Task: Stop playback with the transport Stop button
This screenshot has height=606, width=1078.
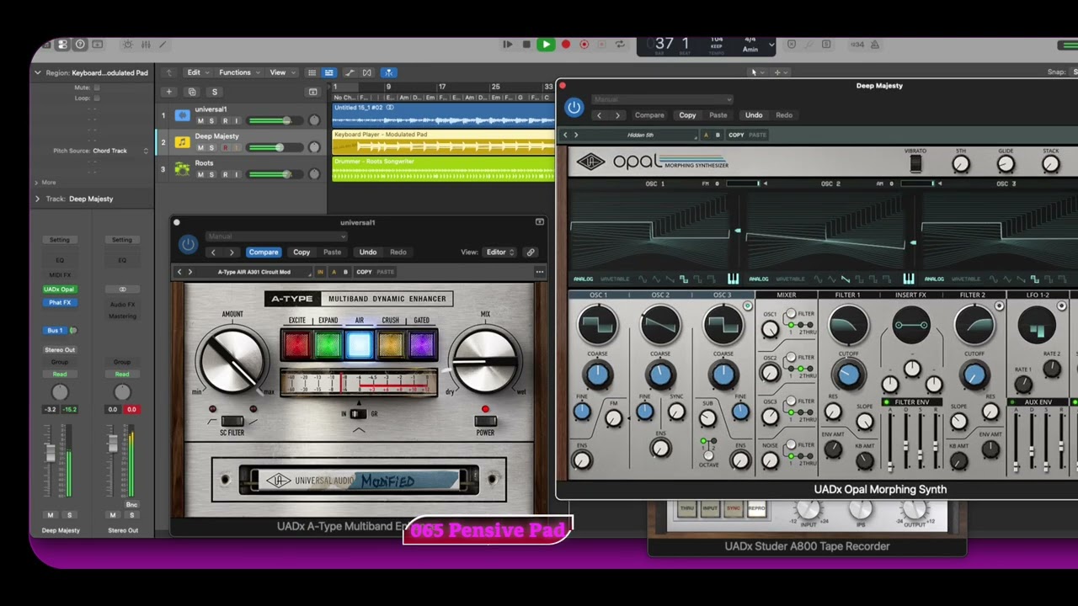Action: click(526, 45)
